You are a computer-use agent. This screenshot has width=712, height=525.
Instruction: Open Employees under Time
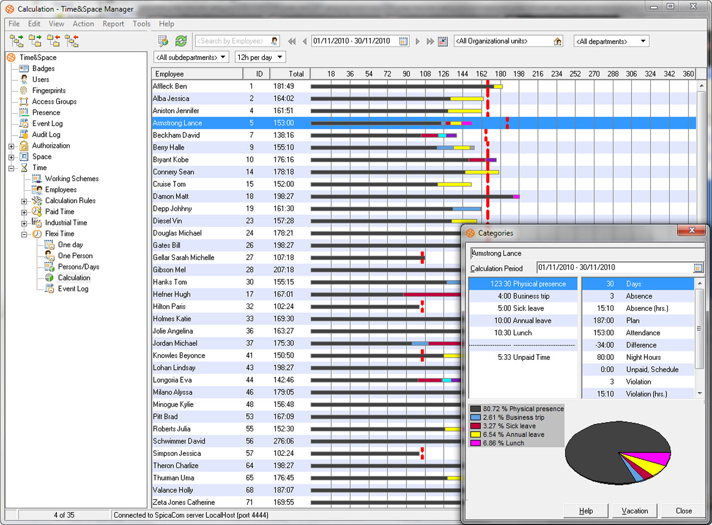coord(61,190)
